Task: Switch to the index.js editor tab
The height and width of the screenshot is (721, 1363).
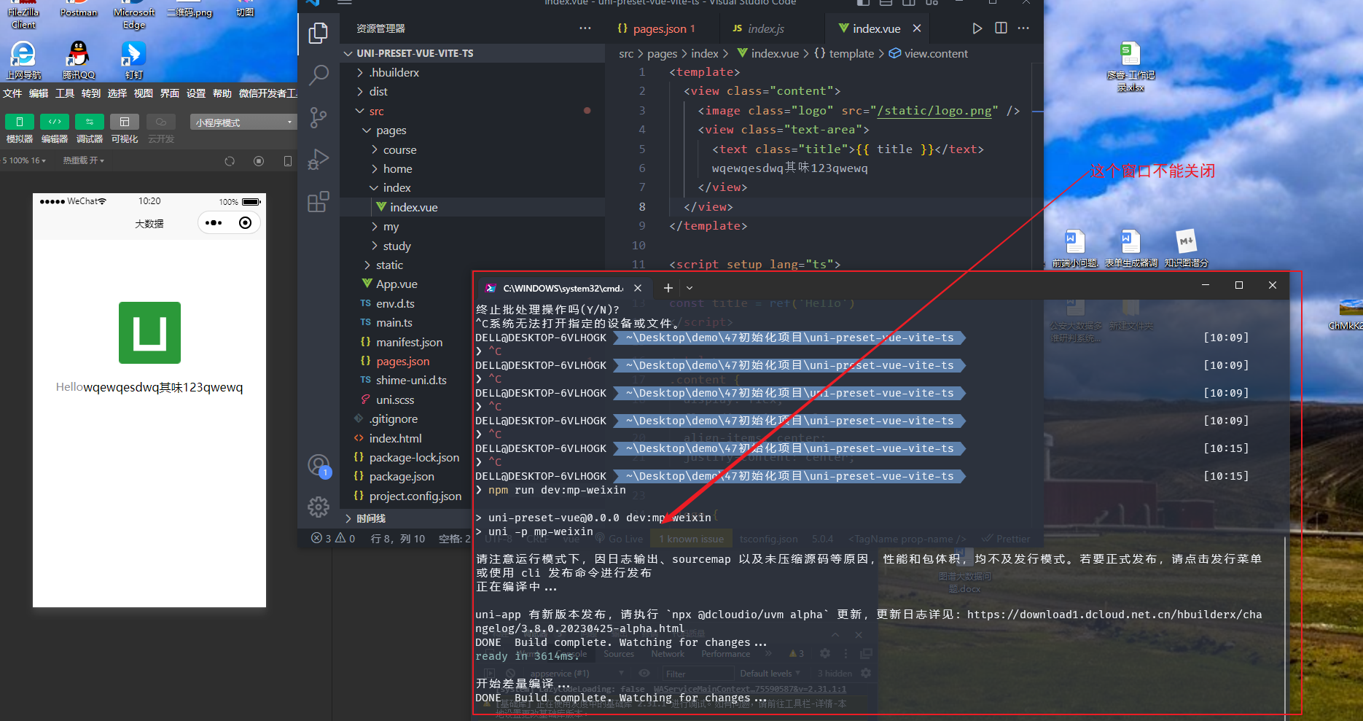Action: click(x=759, y=28)
